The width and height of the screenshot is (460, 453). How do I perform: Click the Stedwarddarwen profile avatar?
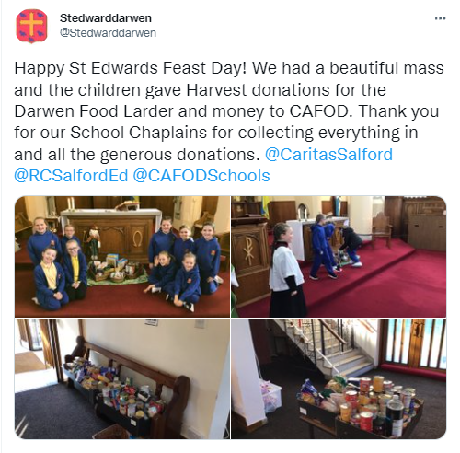pyautogui.click(x=31, y=26)
